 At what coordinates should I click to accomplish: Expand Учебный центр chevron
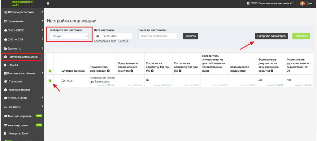[42, 98]
